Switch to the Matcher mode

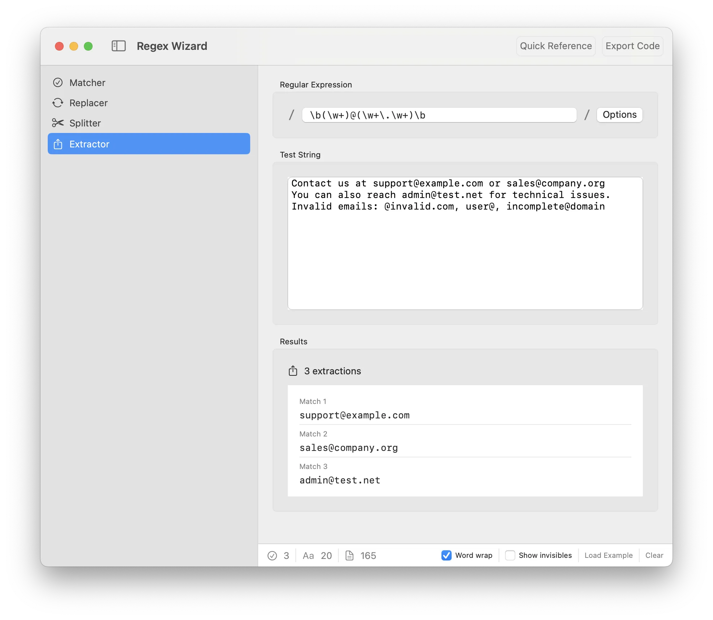[87, 83]
